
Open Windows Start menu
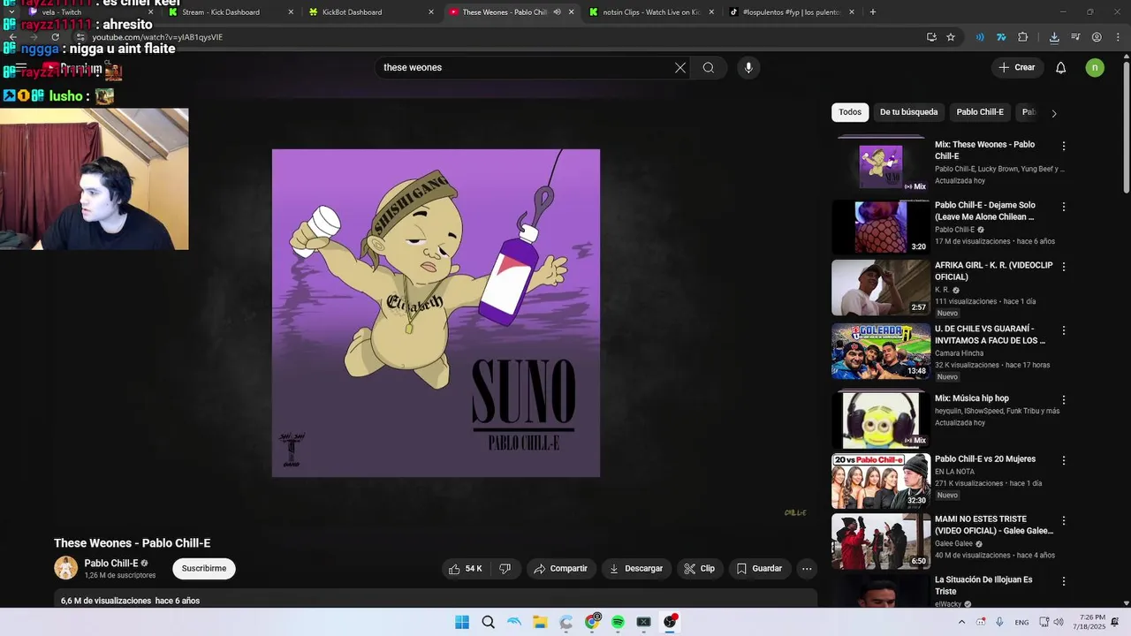(462, 622)
